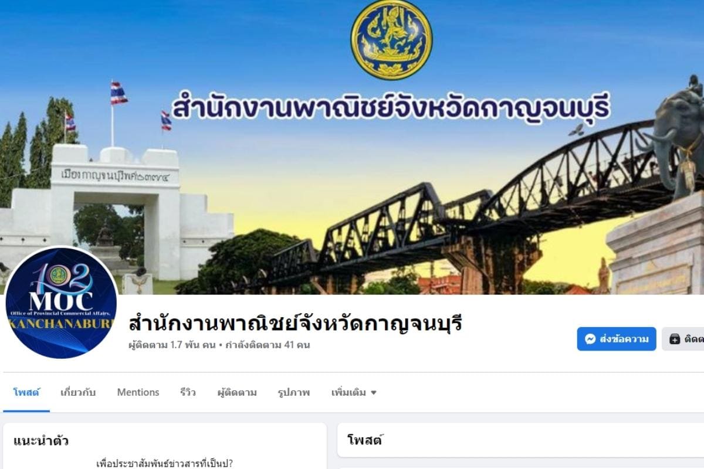Go to the รูปภาพ tab
The width and height of the screenshot is (704, 469).
click(x=294, y=392)
